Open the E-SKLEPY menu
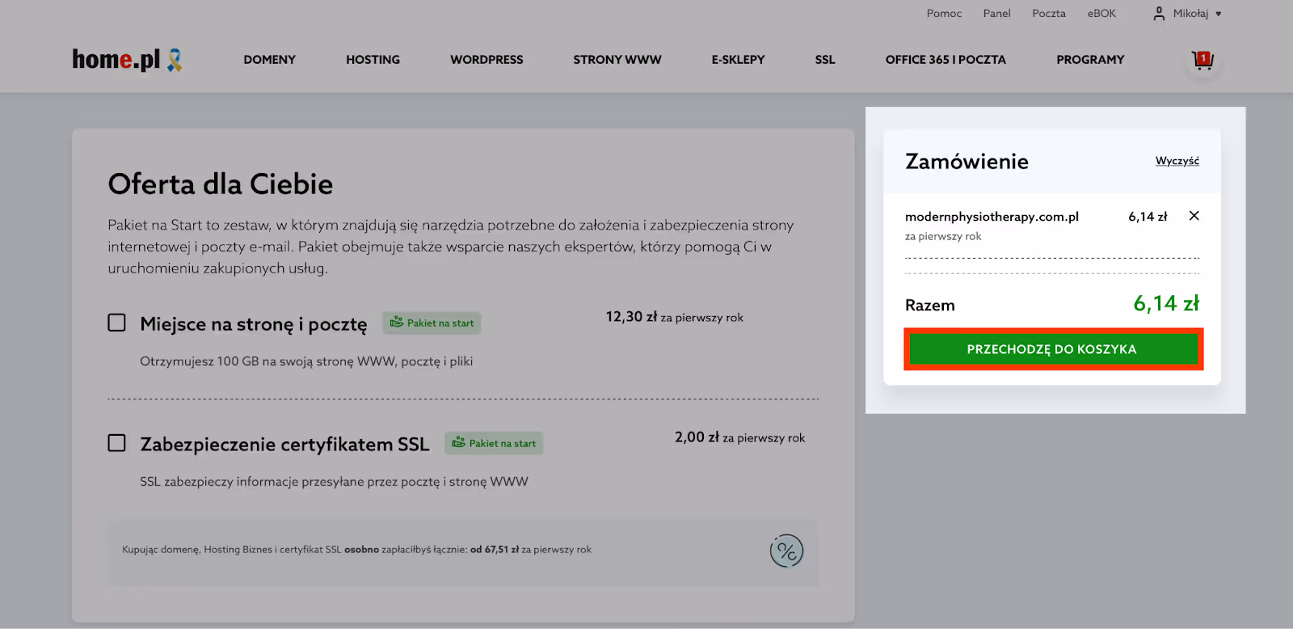Image resolution: width=1293 pixels, height=629 pixels. (x=738, y=60)
